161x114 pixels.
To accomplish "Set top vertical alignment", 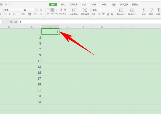I will 48,10.
